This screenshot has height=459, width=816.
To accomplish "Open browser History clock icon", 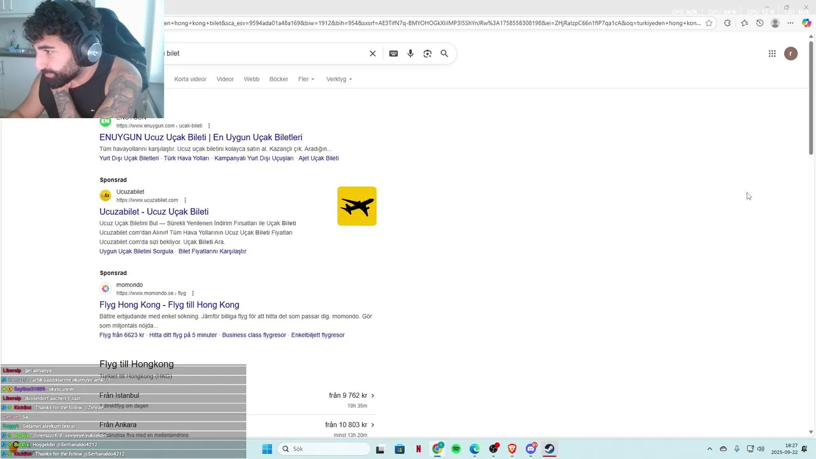I will point(760,23).
